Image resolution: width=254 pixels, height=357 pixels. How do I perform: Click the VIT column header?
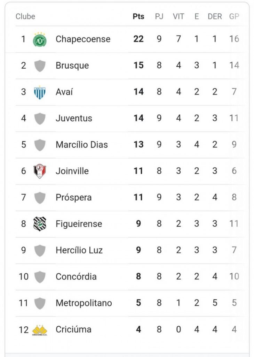(178, 16)
